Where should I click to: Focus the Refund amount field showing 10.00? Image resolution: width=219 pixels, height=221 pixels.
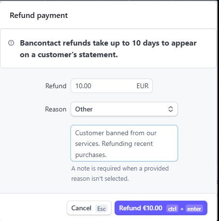112,86
